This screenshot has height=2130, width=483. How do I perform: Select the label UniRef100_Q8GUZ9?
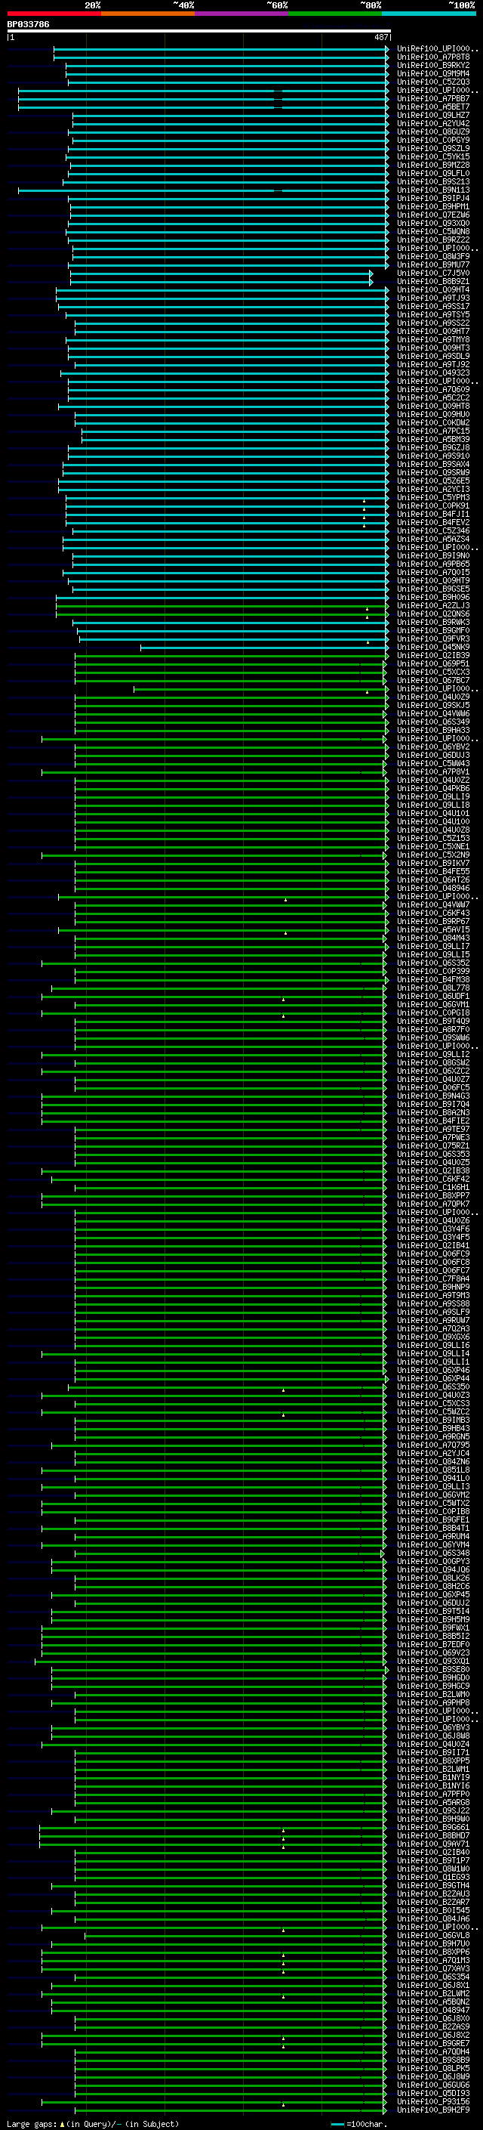point(433,131)
